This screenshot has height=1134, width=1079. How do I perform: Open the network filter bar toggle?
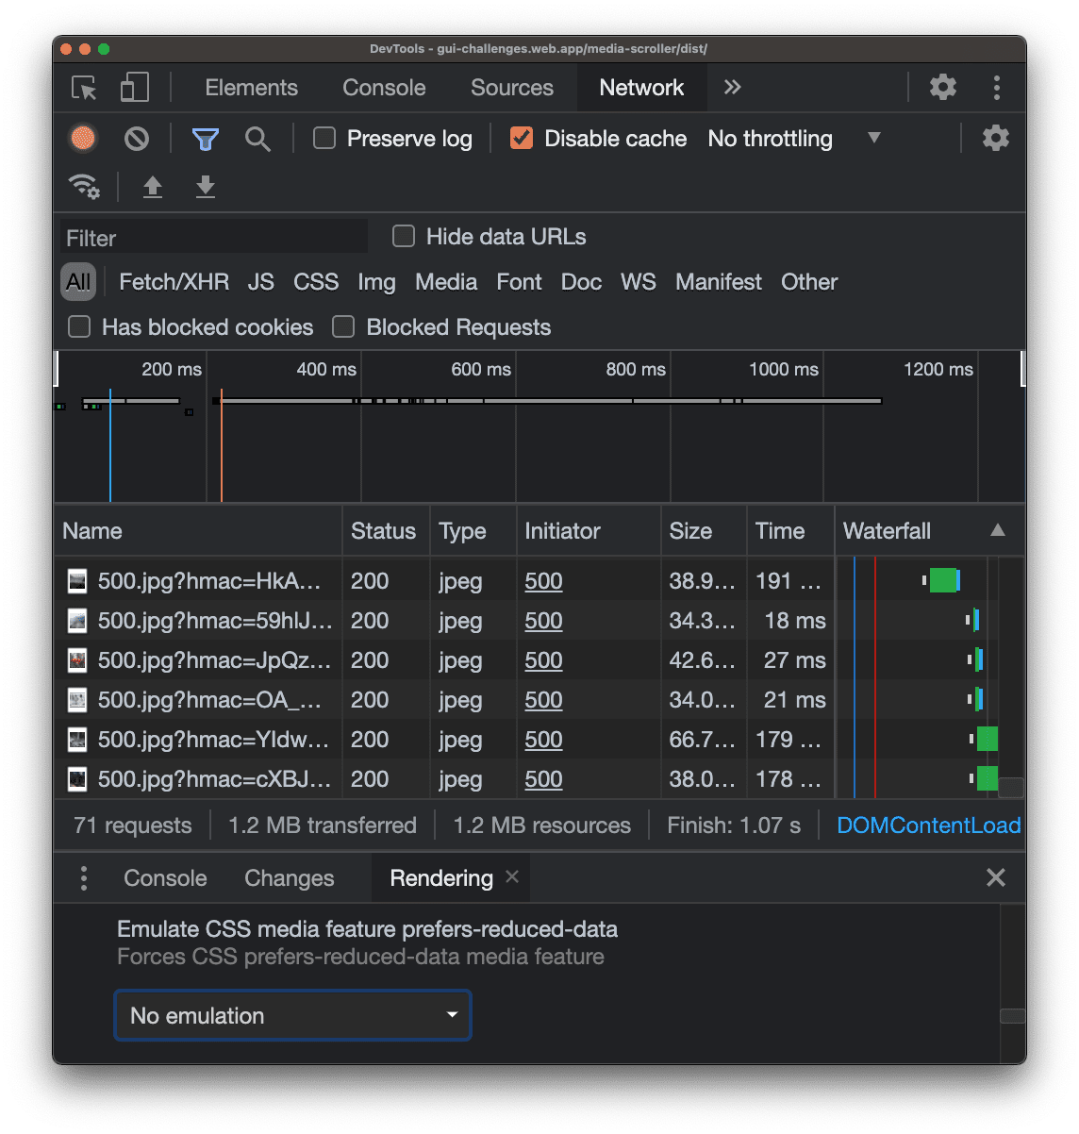[204, 138]
